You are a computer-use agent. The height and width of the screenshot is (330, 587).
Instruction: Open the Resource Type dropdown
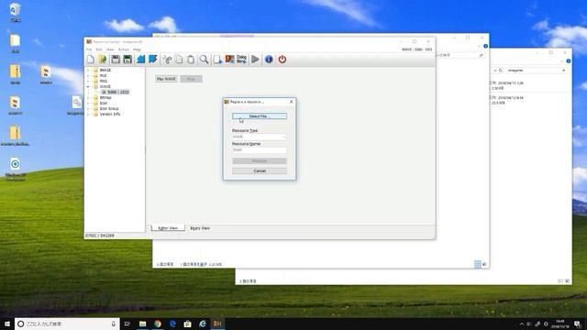tap(260, 137)
